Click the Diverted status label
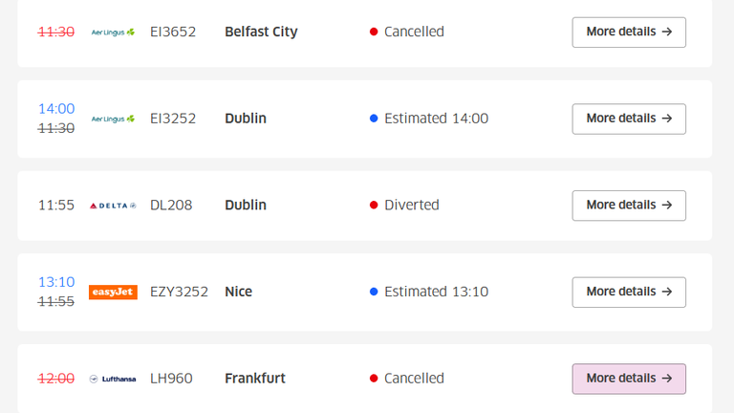 coord(411,206)
